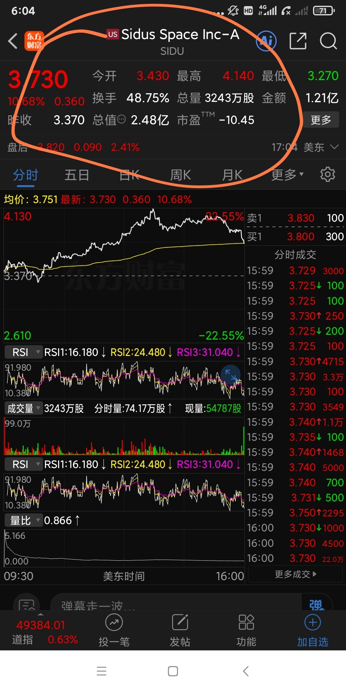Viewport: 346px width, 692px height.
Task: Tap the 3.730 4715 trade row
Action: pyautogui.click(x=295, y=361)
